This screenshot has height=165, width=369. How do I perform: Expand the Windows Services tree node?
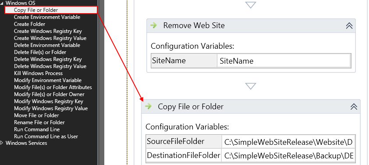pos(2,143)
